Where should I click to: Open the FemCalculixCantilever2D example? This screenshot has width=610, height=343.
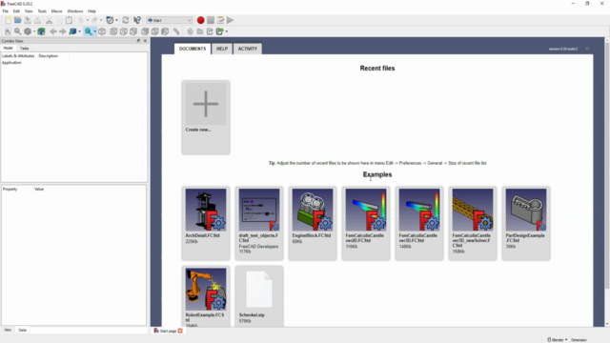(366, 223)
